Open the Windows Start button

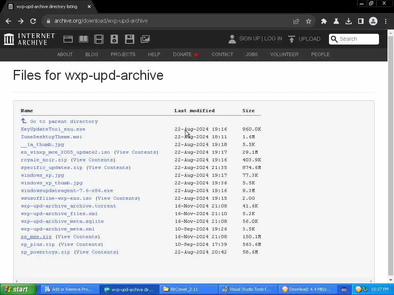pos(18,290)
